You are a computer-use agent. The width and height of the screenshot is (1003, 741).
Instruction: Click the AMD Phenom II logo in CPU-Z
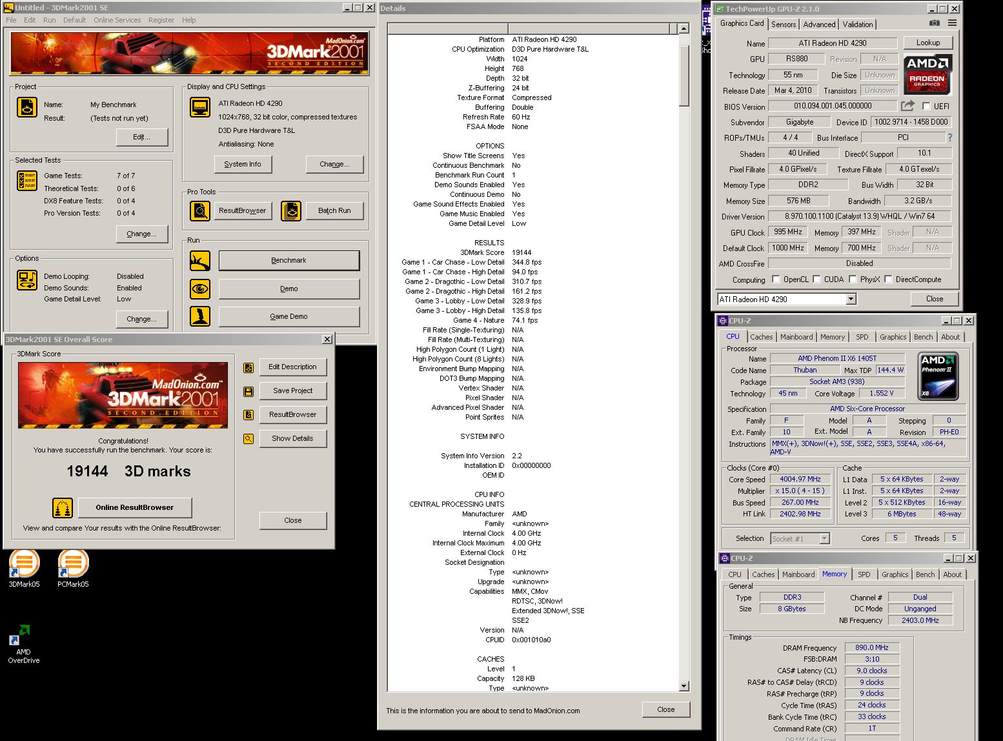coord(938,376)
